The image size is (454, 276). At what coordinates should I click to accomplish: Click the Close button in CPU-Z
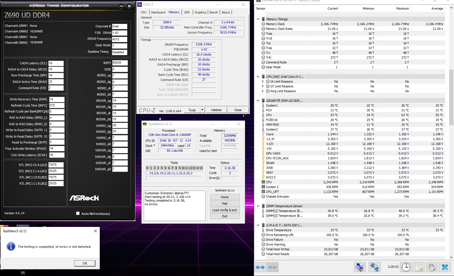[238, 110]
